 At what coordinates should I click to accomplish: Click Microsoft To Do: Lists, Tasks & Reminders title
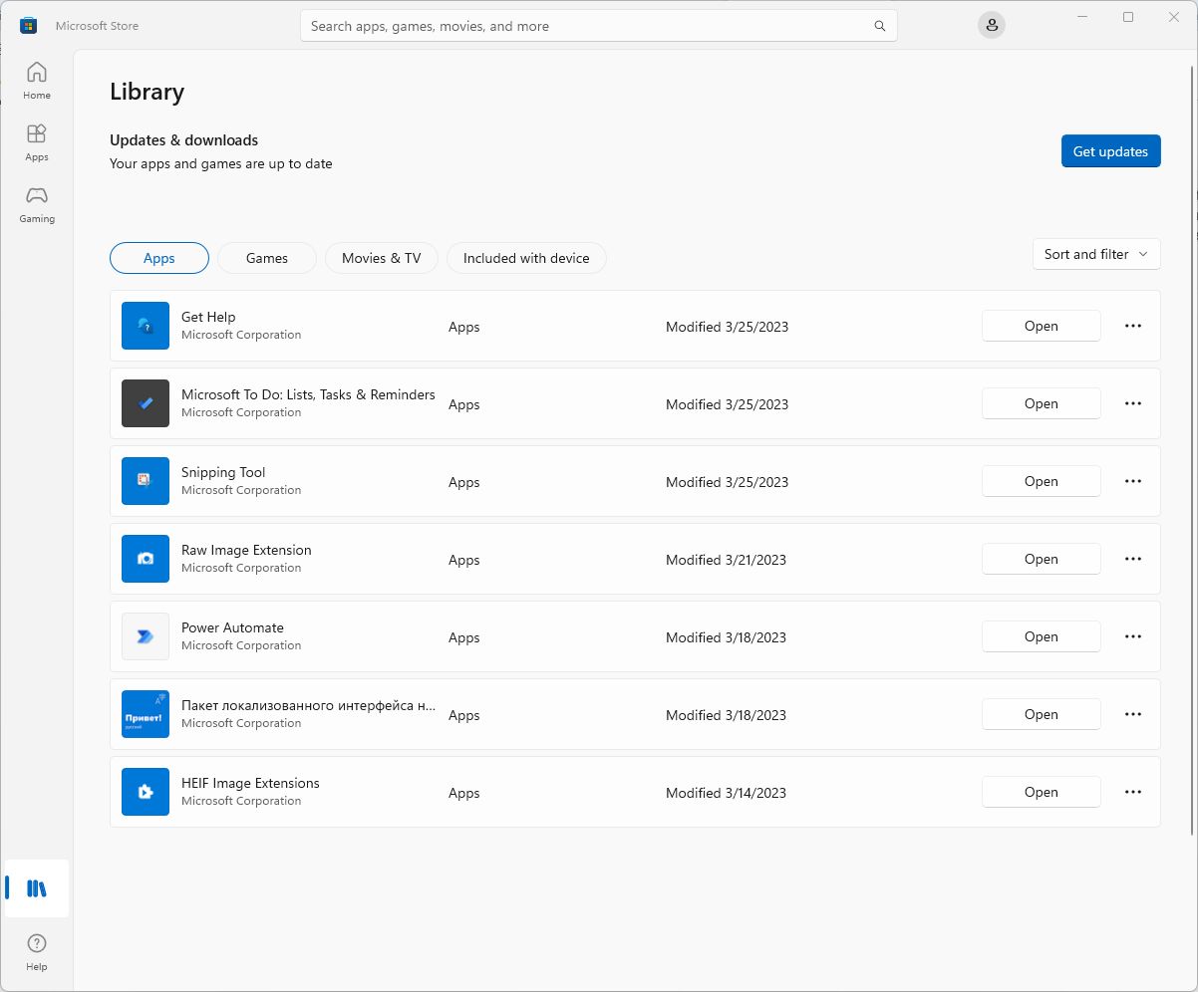(x=308, y=394)
